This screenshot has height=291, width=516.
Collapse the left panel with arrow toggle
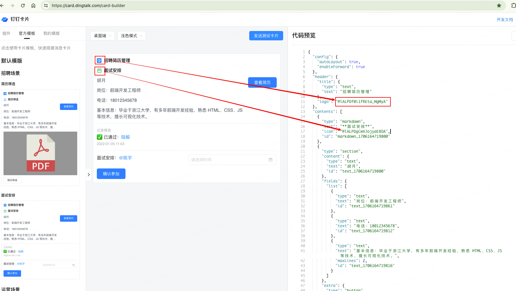[x=89, y=175]
